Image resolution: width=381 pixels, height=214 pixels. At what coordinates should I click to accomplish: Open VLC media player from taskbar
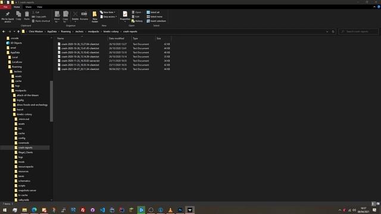(170, 210)
